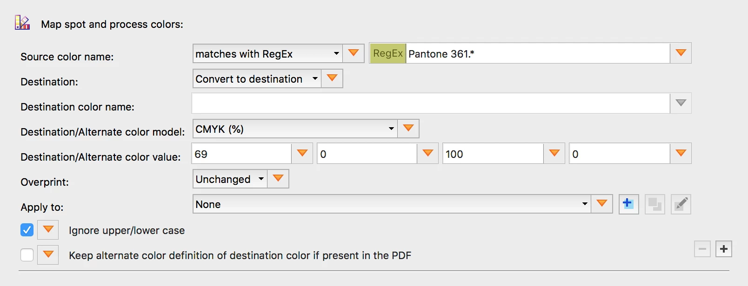Image resolution: width=748 pixels, height=286 pixels.
Task: Open the Convert to destination dropdown
Action: click(257, 79)
